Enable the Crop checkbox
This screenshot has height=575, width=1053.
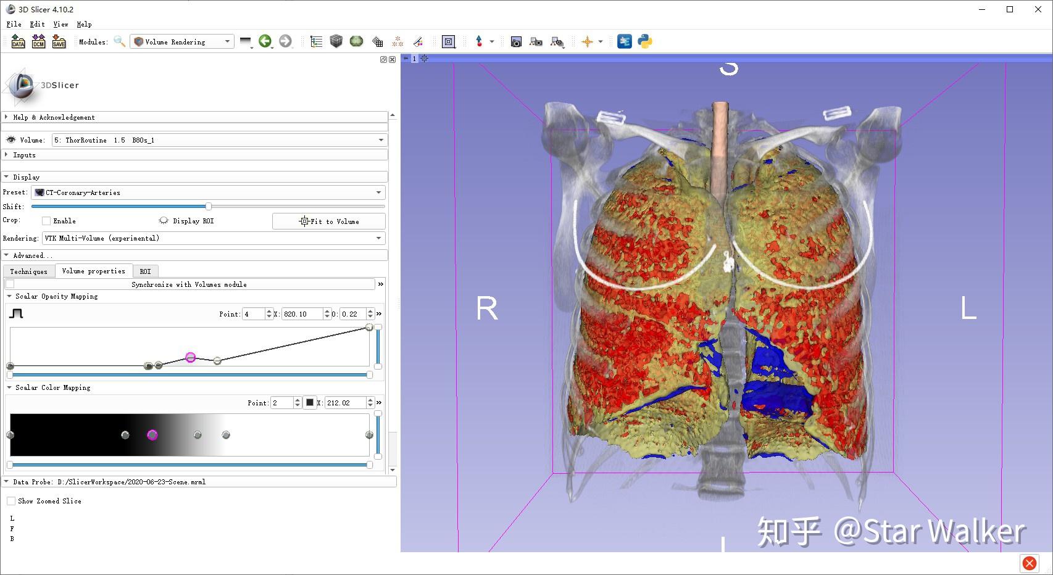tap(46, 220)
